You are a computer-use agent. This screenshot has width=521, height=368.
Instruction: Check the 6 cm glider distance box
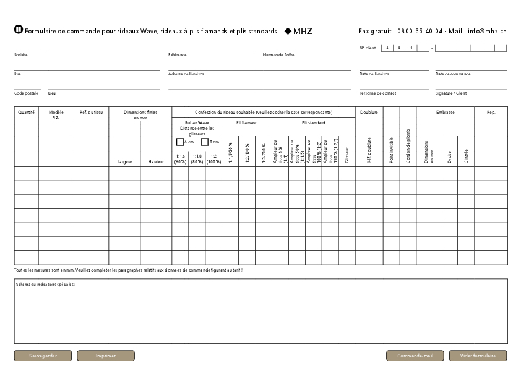point(180,142)
